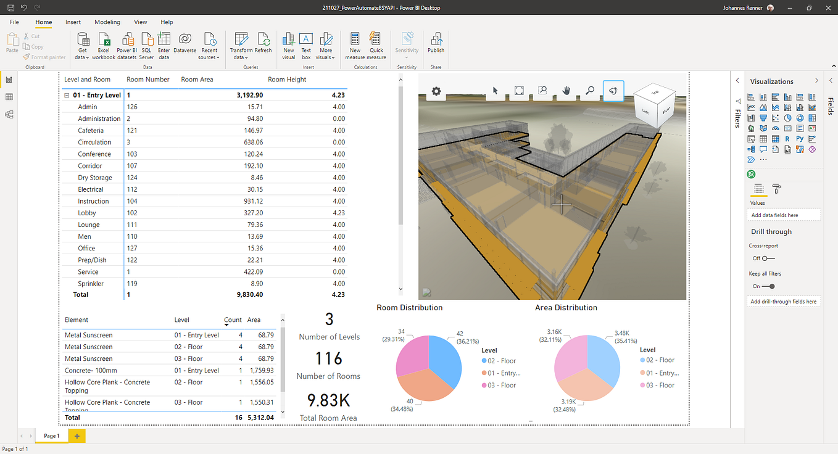Collapse the 01 - Entry Level group
The height and width of the screenshot is (454, 838).
(66, 95)
